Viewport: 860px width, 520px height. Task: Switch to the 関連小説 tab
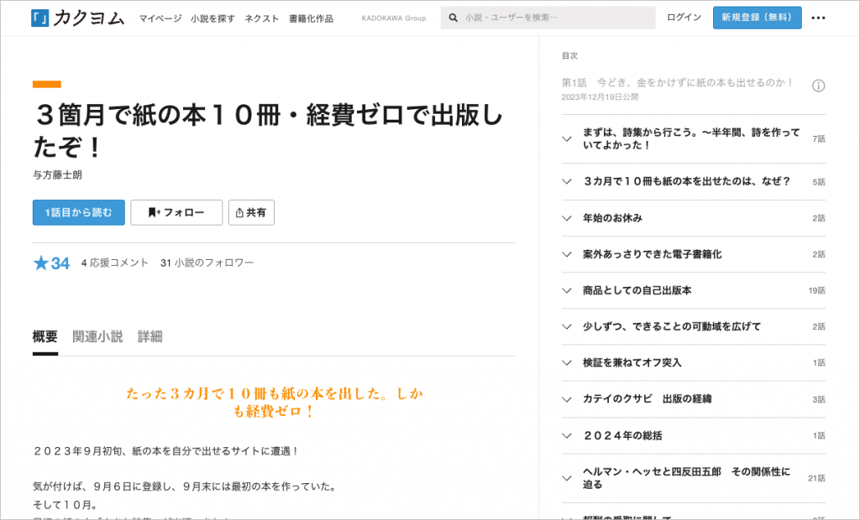[x=97, y=336]
